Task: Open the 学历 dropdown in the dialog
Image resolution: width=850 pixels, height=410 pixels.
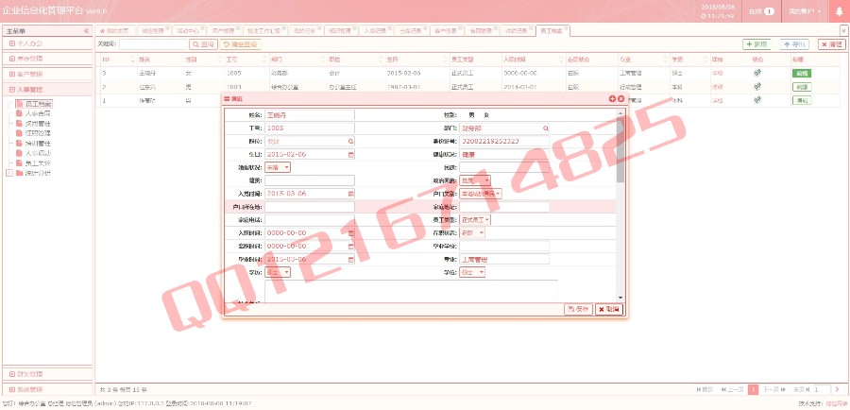Action: (278, 272)
